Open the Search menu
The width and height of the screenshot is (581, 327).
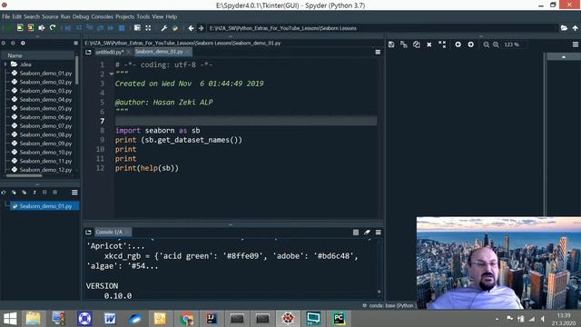point(32,16)
